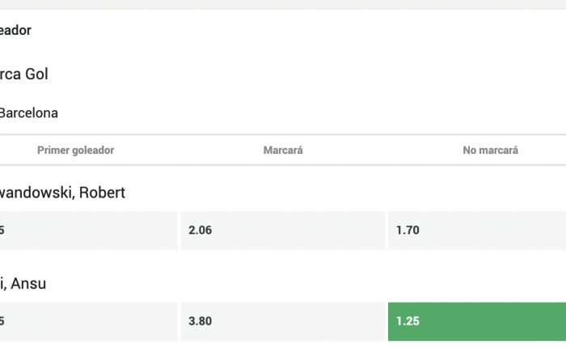
Task: Click the Primer goleador column header
Action: (x=75, y=151)
